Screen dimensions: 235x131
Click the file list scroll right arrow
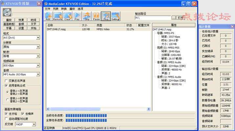[149, 109]
